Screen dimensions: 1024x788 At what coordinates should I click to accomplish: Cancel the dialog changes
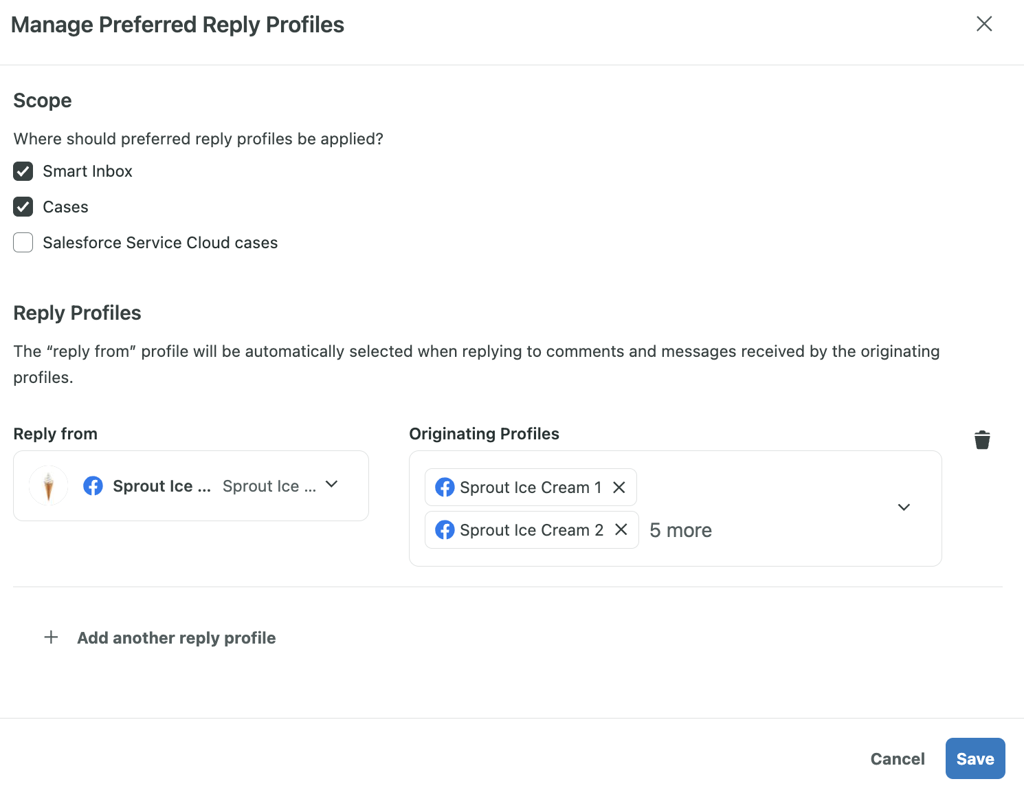(898, 759)
